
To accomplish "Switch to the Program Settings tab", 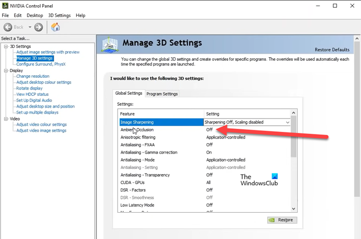I will (162, 94).
